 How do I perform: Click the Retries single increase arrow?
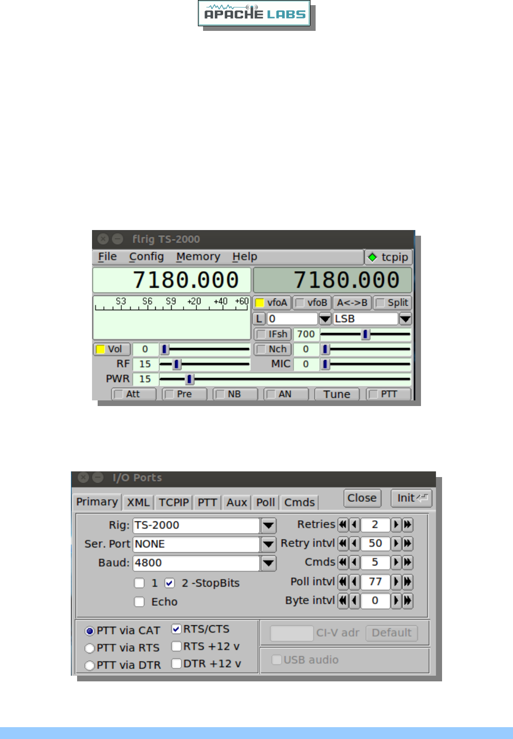(x=396, y=524)
